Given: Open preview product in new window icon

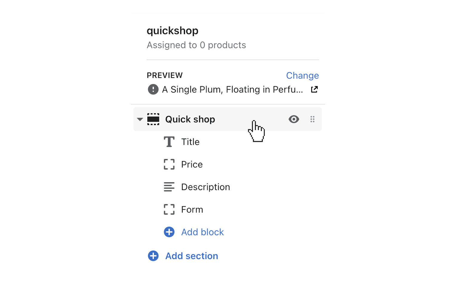Looking at the screenshot, I should point(314,89).
